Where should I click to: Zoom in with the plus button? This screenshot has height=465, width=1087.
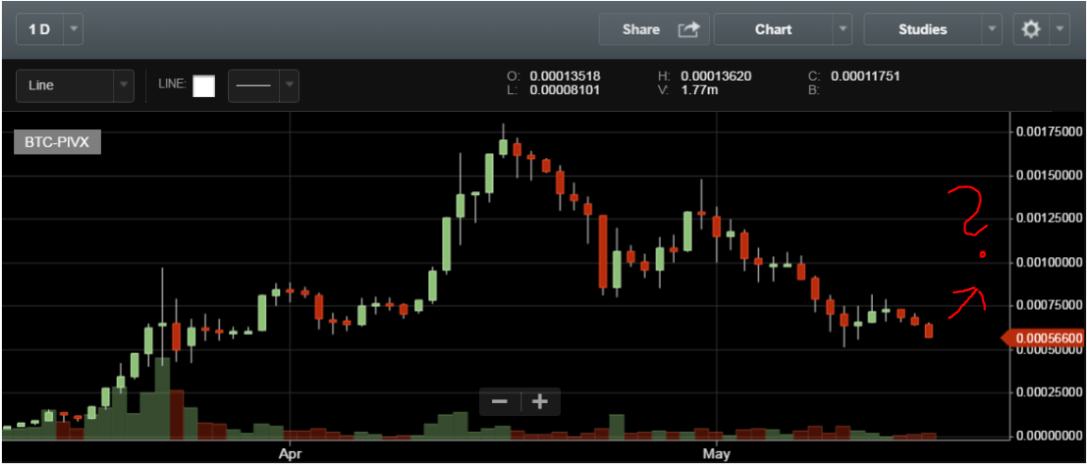[x=539, y=402]
